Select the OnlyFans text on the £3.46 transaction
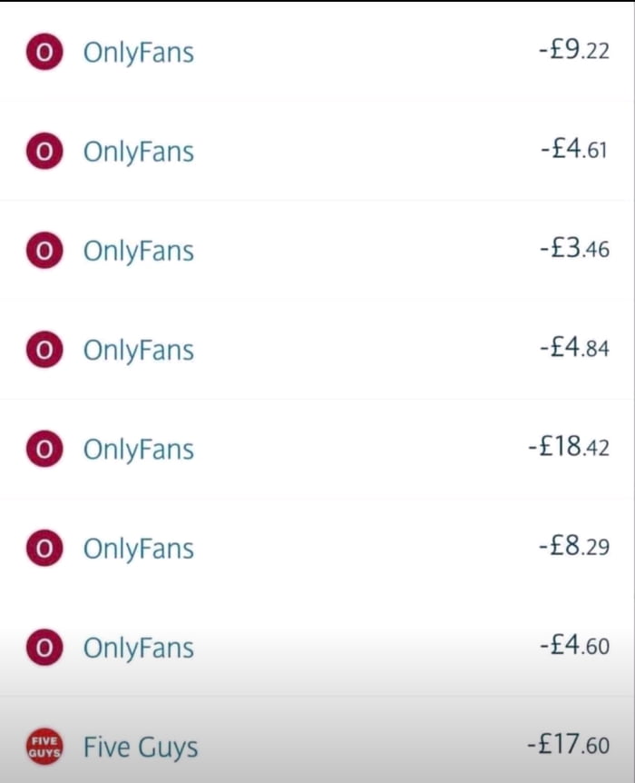The height and width of the screenshot is (783, 635). (x=139, y=251)
